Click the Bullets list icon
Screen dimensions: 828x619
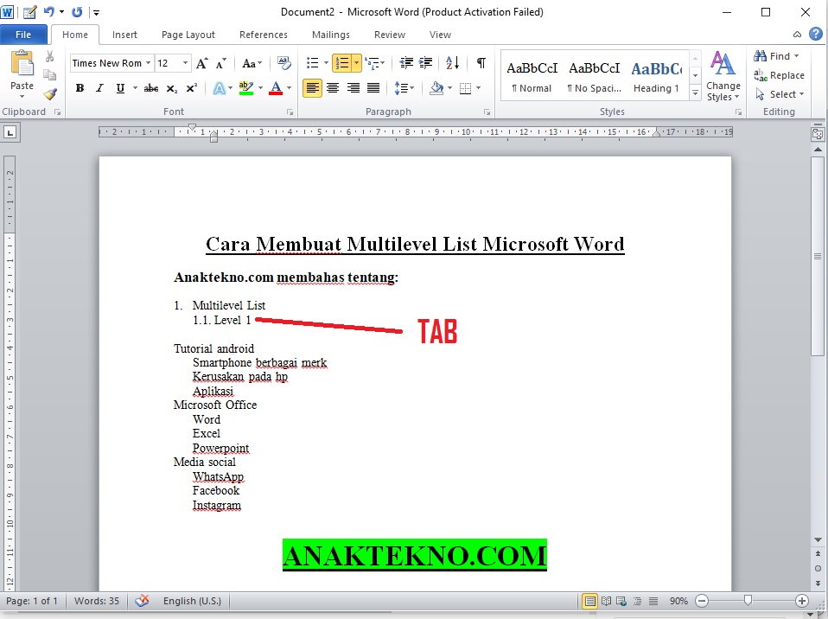[x=313, y=63]
